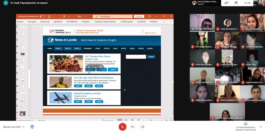Click the present screen icon above presenter name
This screenshot has width=265, height=132.
246,124
